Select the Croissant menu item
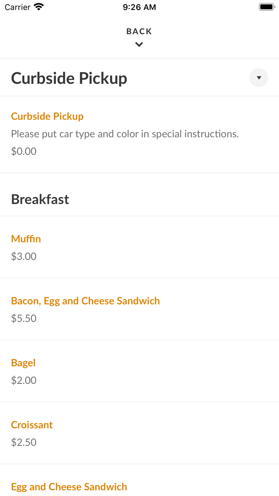The height and width of the screenshot is (496, 279). pos(32,425)
